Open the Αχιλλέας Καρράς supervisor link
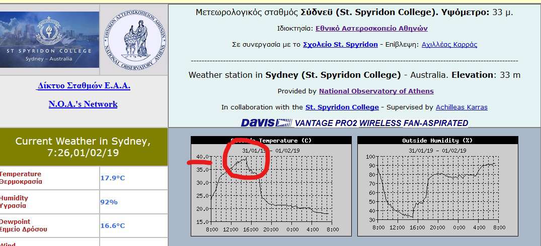 click(449, 44)
